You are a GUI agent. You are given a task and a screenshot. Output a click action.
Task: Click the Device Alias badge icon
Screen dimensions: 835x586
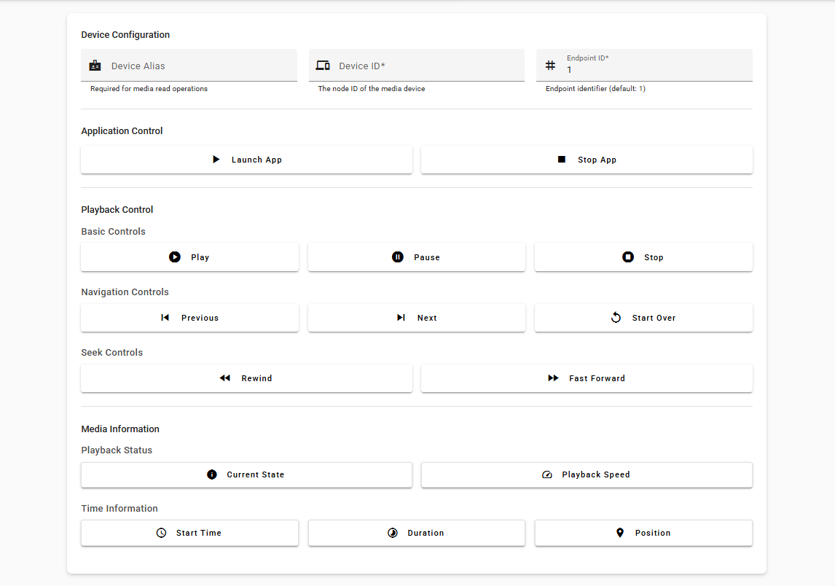pyautogui.click(x=95, y=66)
